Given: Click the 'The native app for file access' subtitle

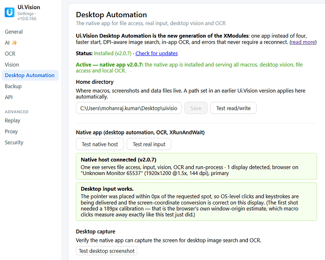Looking at the screenshot, I should coord(151,23).
